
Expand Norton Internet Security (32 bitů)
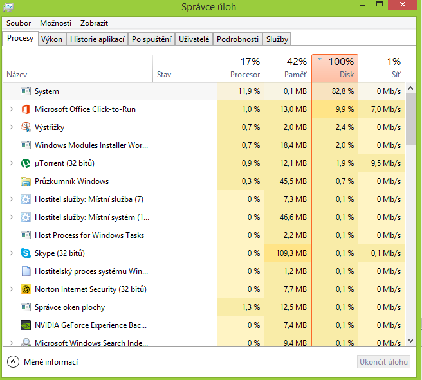point(11,289)
